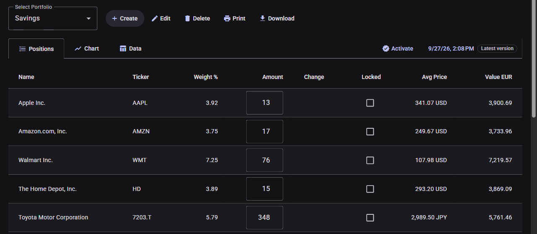Screen dimensions: 537x234
Task: Click the Print button
Action: [235, 18]
